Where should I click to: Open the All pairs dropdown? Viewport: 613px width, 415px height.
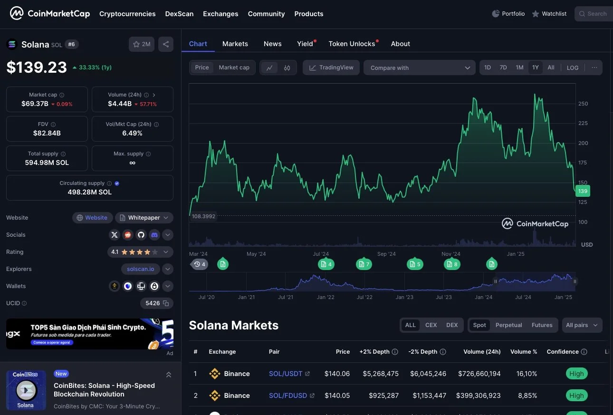click(582, 325)
